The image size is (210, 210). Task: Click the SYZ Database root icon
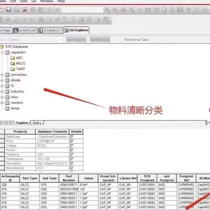[x=2, y=47]
